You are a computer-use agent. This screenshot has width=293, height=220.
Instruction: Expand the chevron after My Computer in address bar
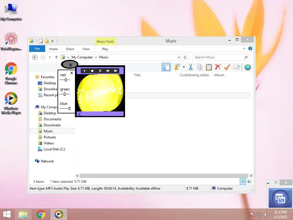coord(96,57)
